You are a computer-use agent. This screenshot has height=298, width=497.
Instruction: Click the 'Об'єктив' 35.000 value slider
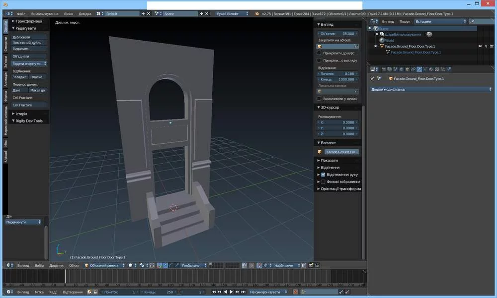tap(338, 34)
